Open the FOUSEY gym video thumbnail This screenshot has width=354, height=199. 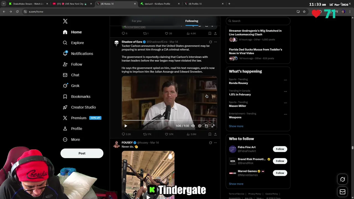coord(148,175)
